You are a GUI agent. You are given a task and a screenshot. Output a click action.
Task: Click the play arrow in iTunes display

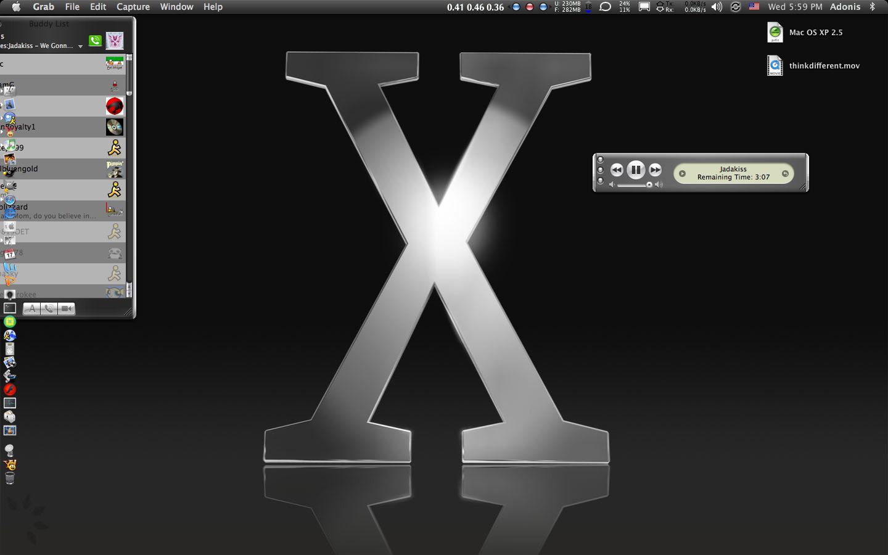(682, 173)
